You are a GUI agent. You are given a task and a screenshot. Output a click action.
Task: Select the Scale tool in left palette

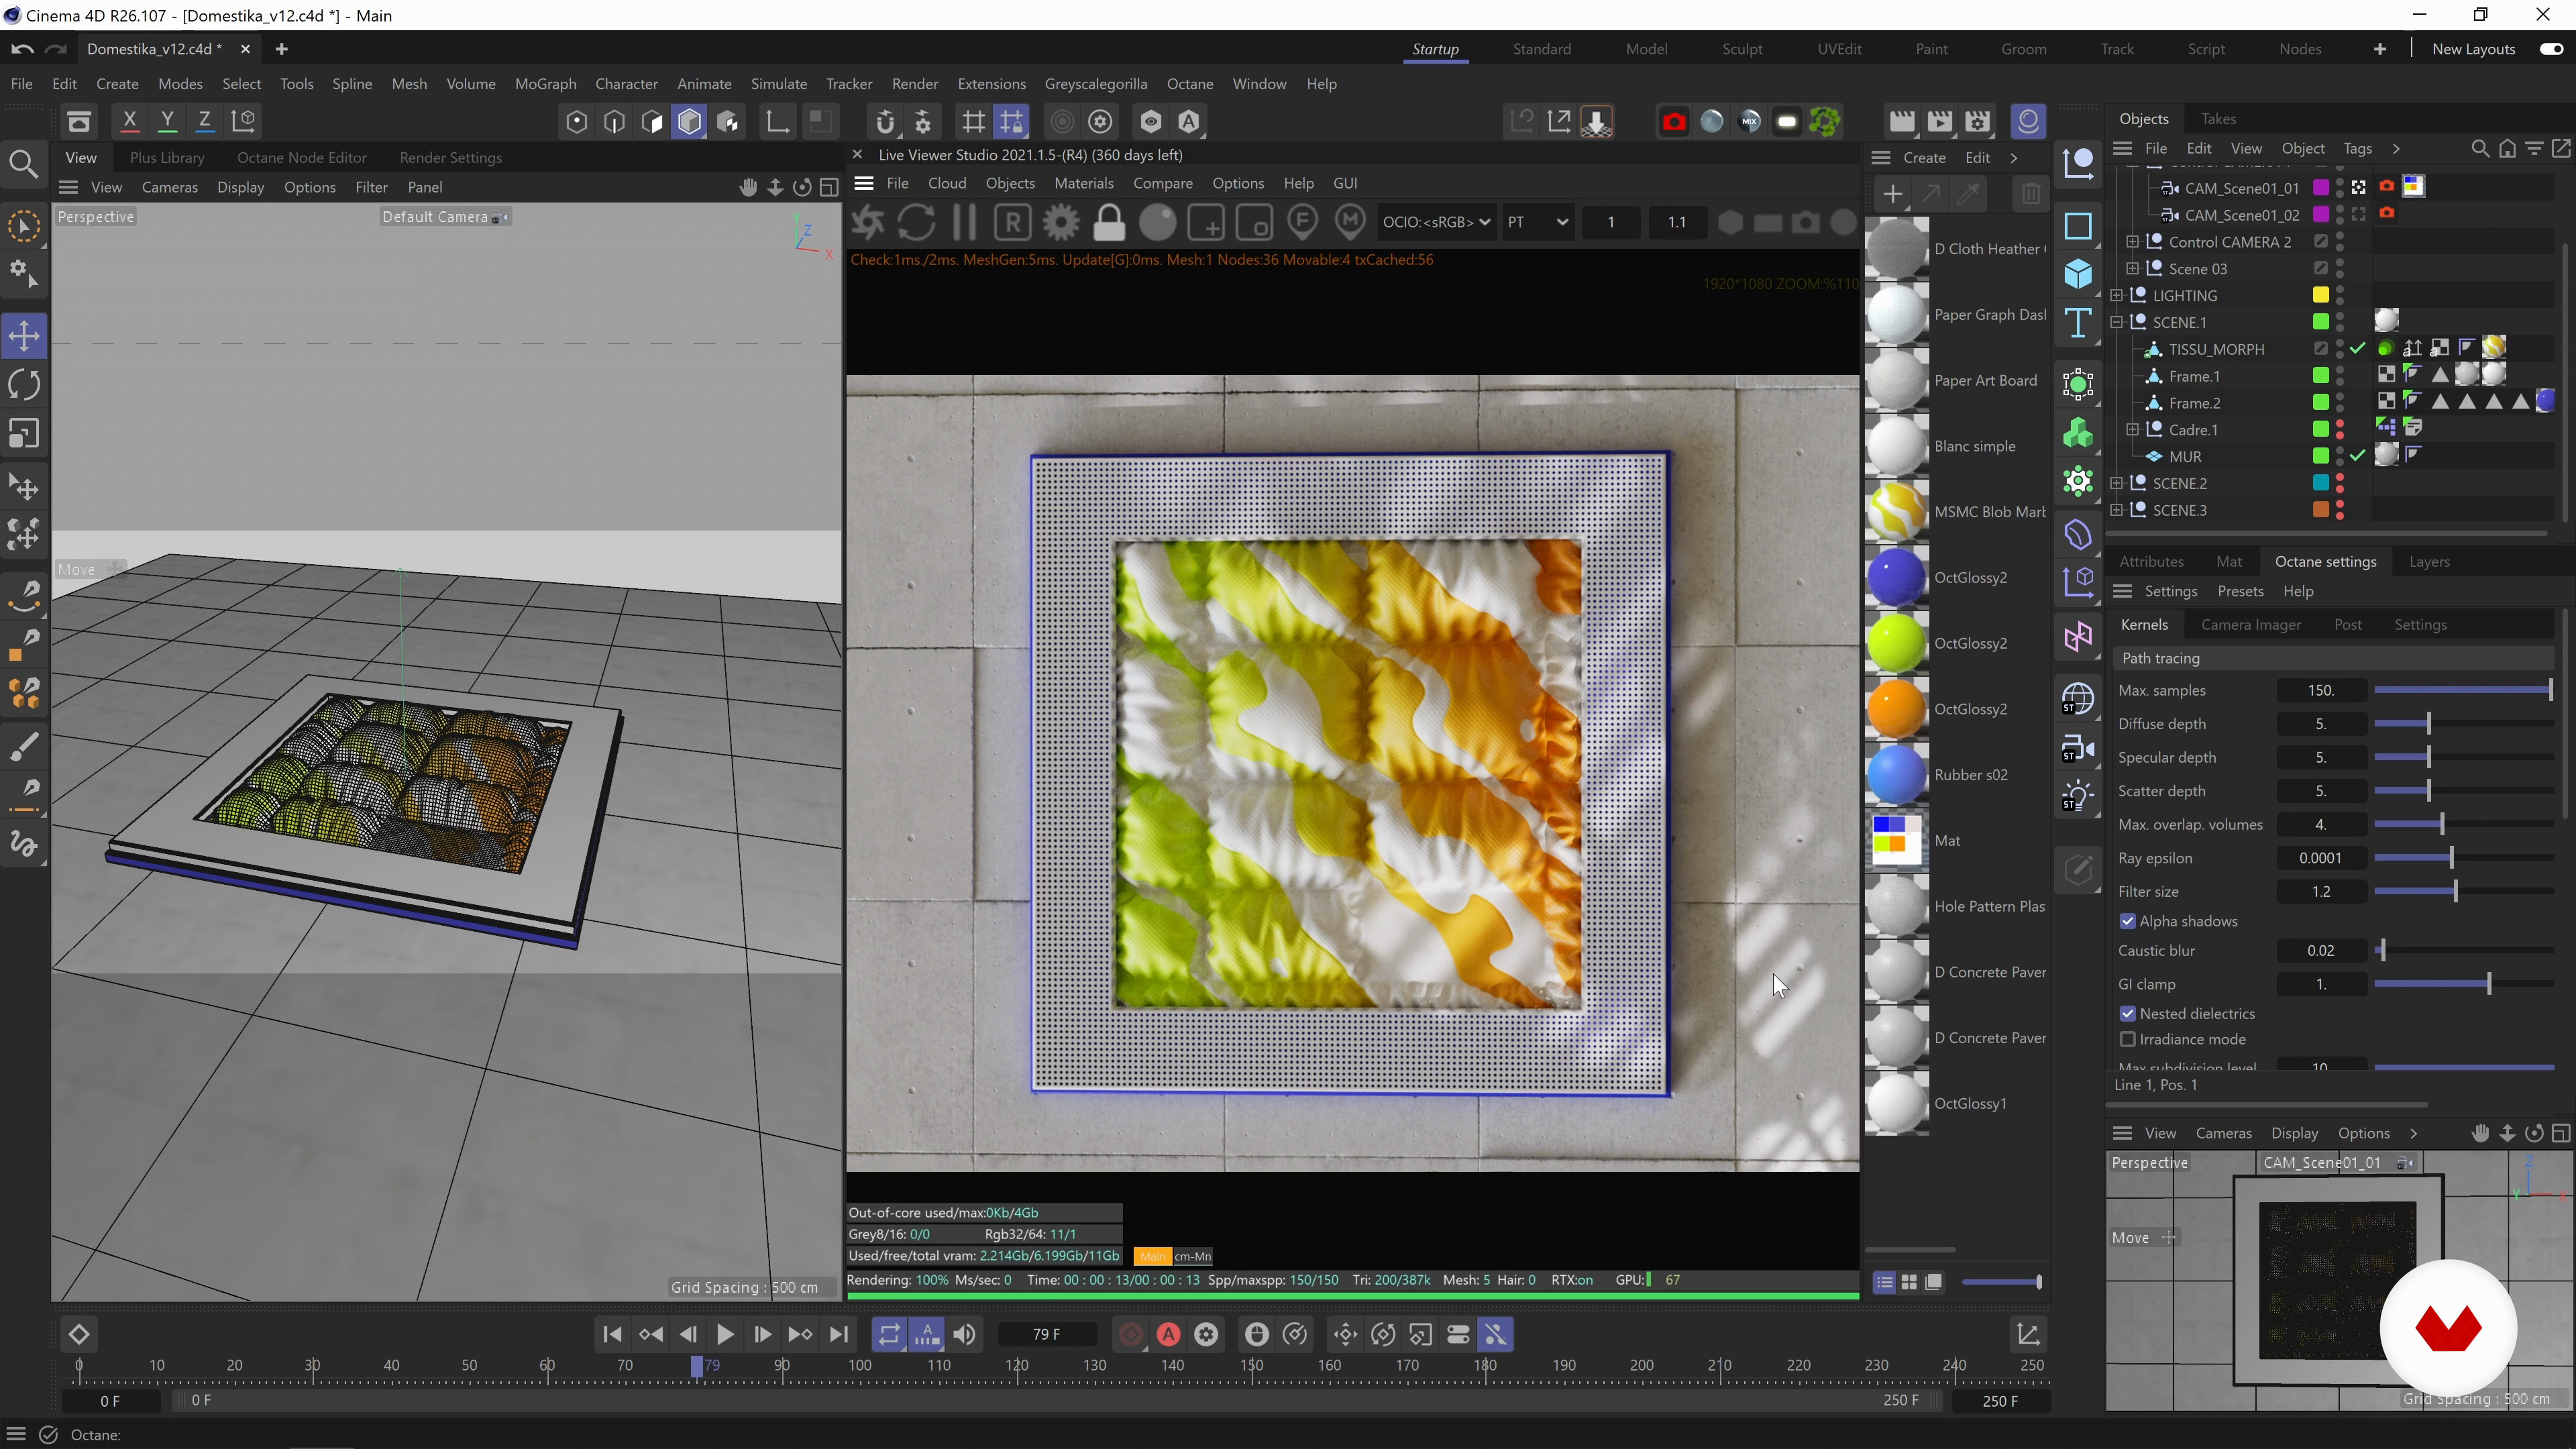click(x=24, y=434)
